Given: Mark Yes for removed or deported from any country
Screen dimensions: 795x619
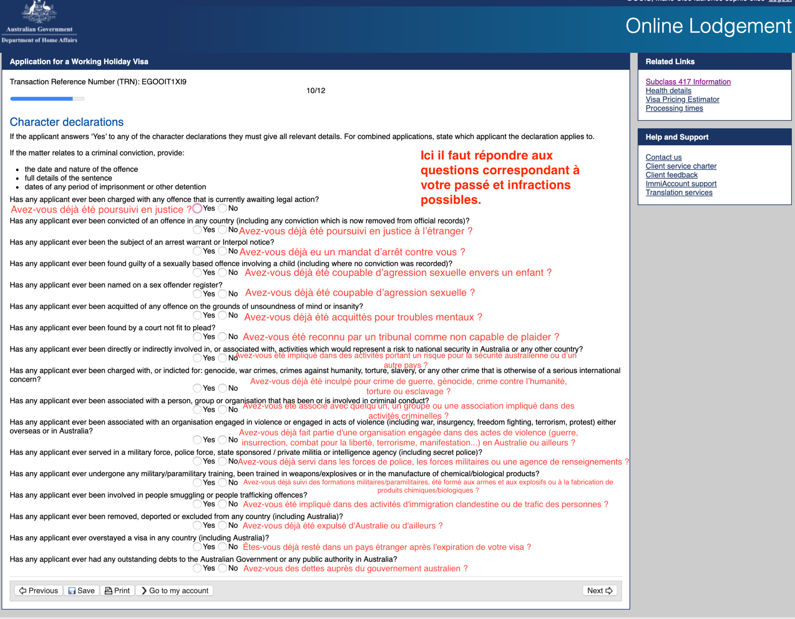Looking at the screenshot, I should [x=197, y=525].
